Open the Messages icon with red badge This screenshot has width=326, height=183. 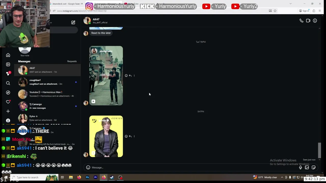point(8,74)
